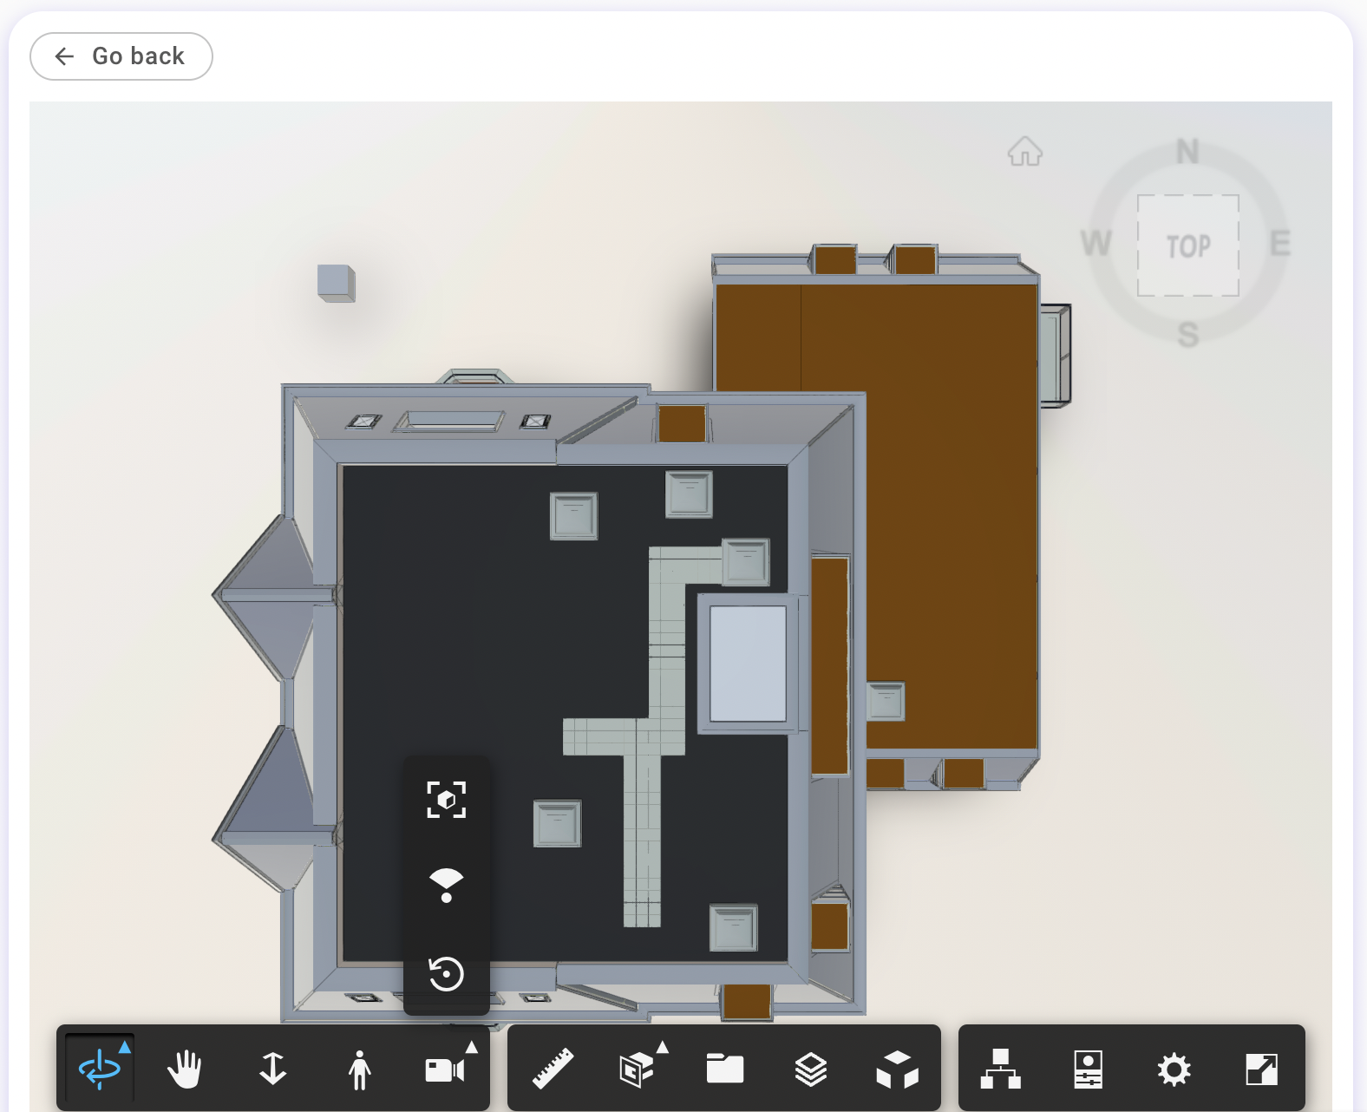Expand the Section tool options arrow
Screen dimensions: 1367x1112
point(663,1047)
